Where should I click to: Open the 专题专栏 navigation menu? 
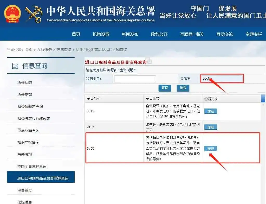pos(254,34)
